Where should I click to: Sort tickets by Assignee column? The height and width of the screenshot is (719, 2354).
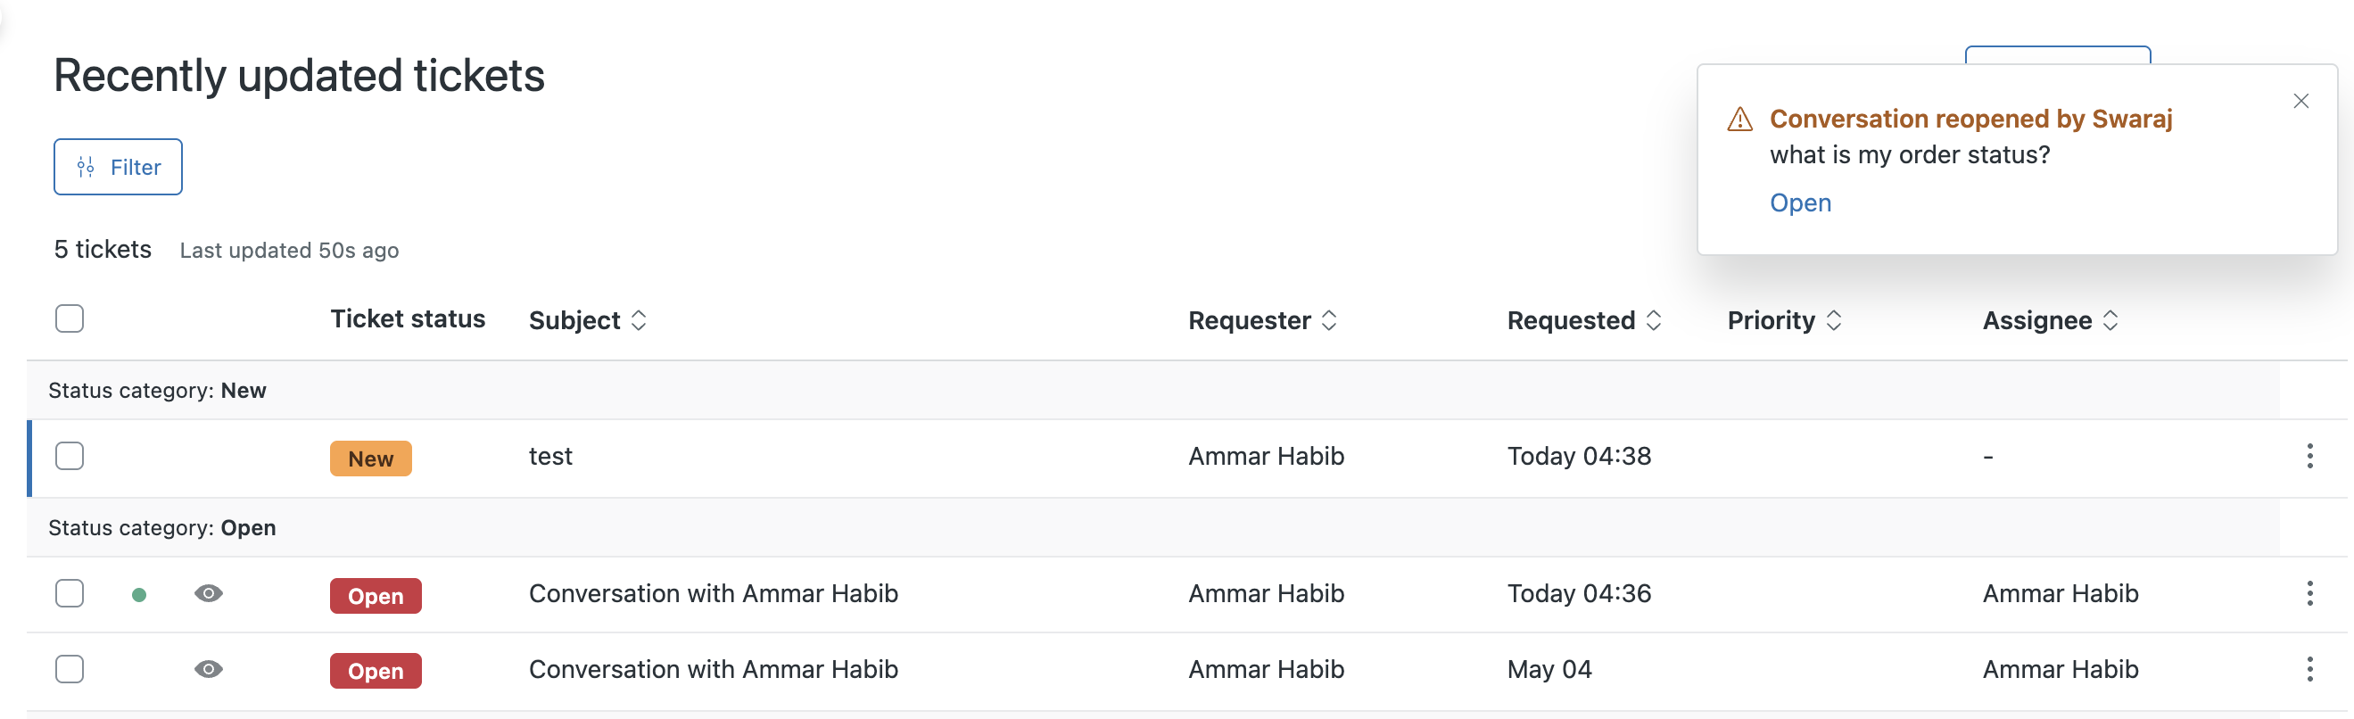(x=2050, y=320)
